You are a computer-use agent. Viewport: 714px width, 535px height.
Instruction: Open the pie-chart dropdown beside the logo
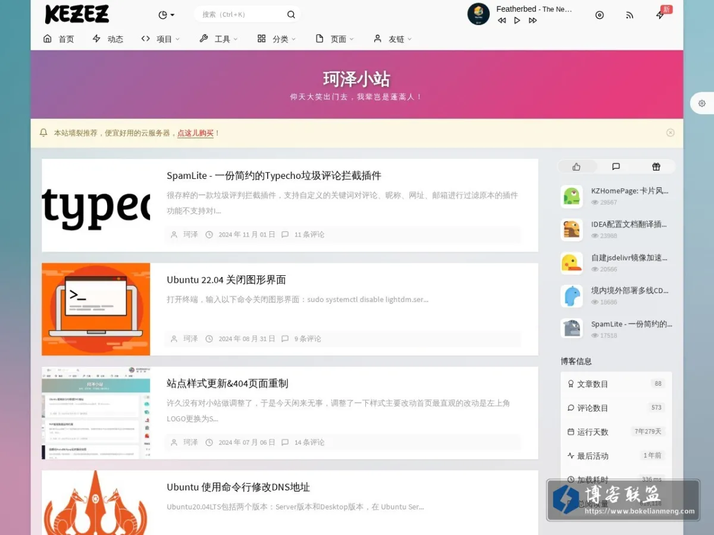167,15
